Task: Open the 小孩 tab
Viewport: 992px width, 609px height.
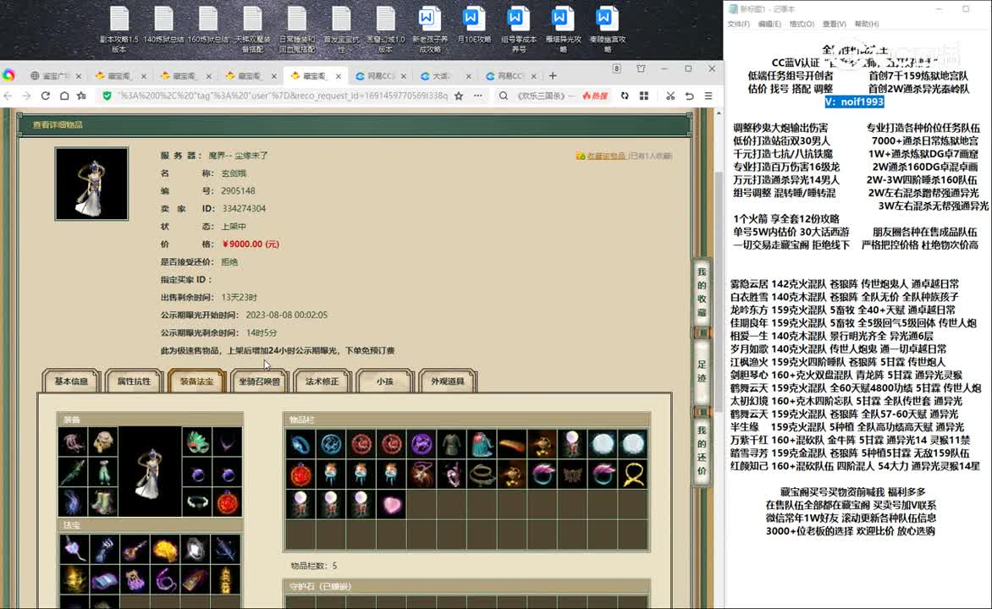Action: 384,381
